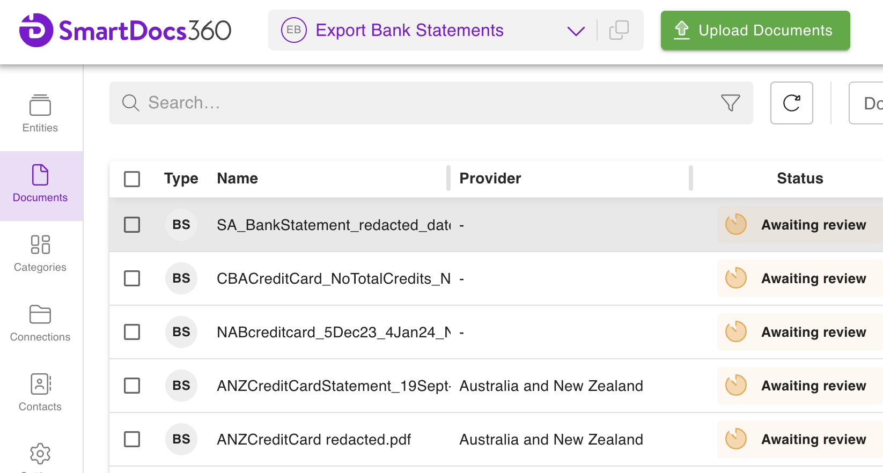
Task: Click the SmartDocs360 logo
Action: point(125,30)
